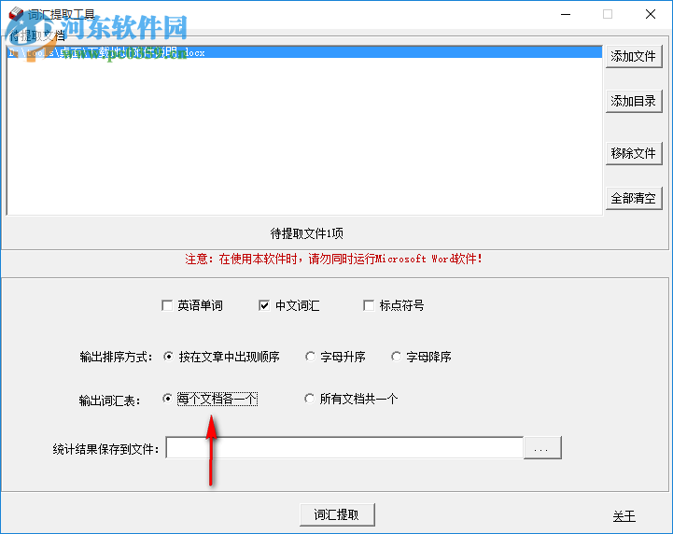This screenshot has height=534, width=673.
Task: Click the 移除文件 button
Action: (x=634, y=153)
